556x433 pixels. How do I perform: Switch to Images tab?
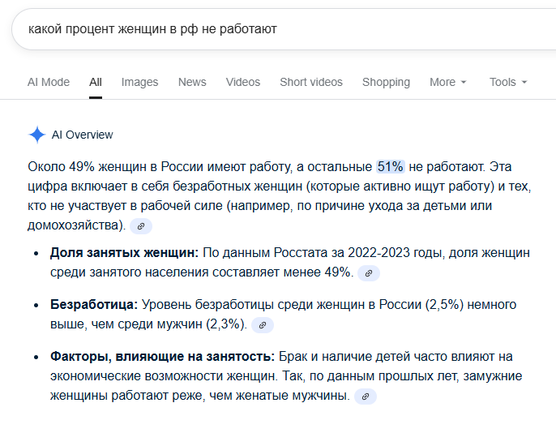coord(139,82)
